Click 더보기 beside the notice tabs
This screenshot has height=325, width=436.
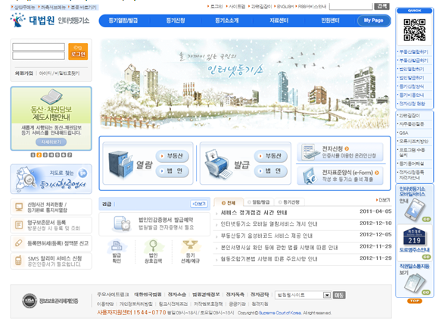click(383, 200)
